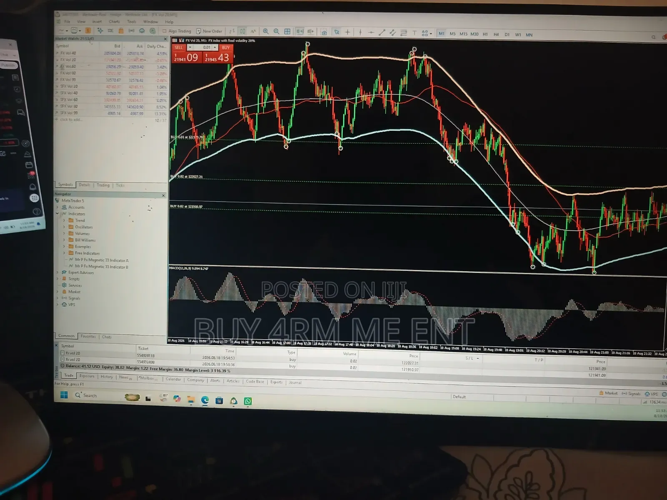The height and width of the screenshot is (500, 667).
Task: Open Favorites tab in Navigator
Action: tap(88, 336)
